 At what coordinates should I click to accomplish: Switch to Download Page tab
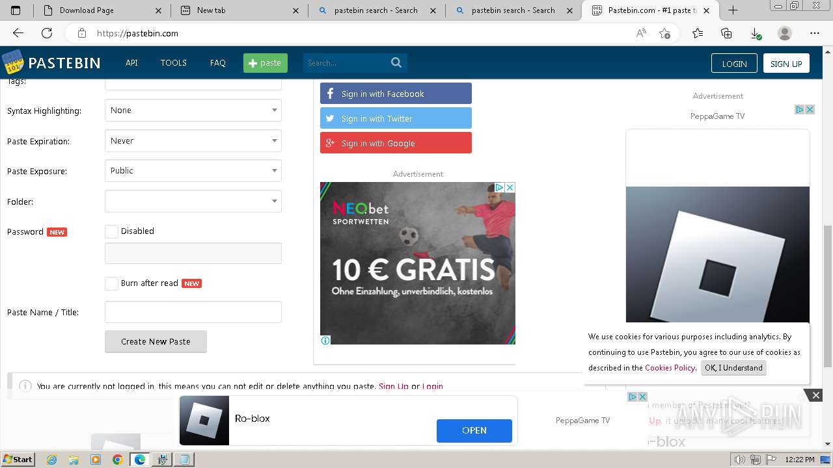(x=101, y=10)
